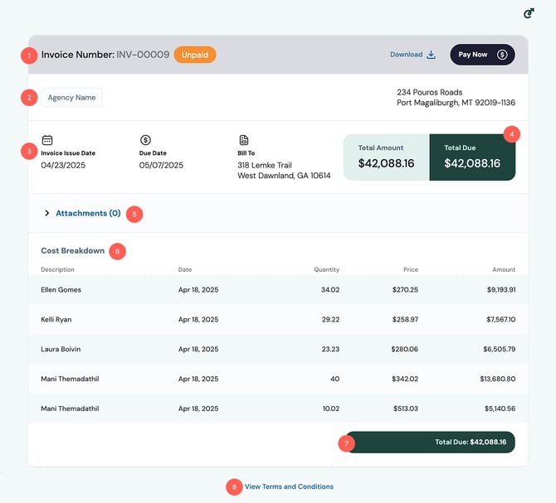The width and height of the screenshot is (556, 503).
Task: Click the Agency Name field
Action: (x=71, y=97)
